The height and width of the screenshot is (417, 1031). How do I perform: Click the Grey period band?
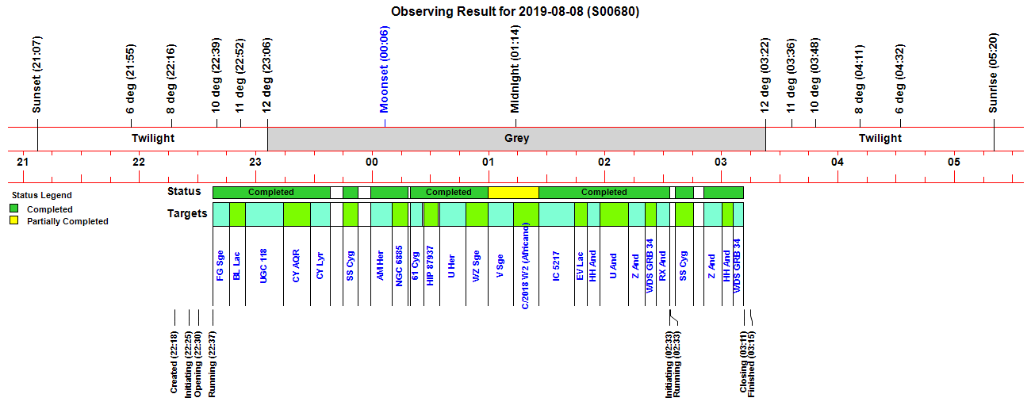(x=516, y=138)
